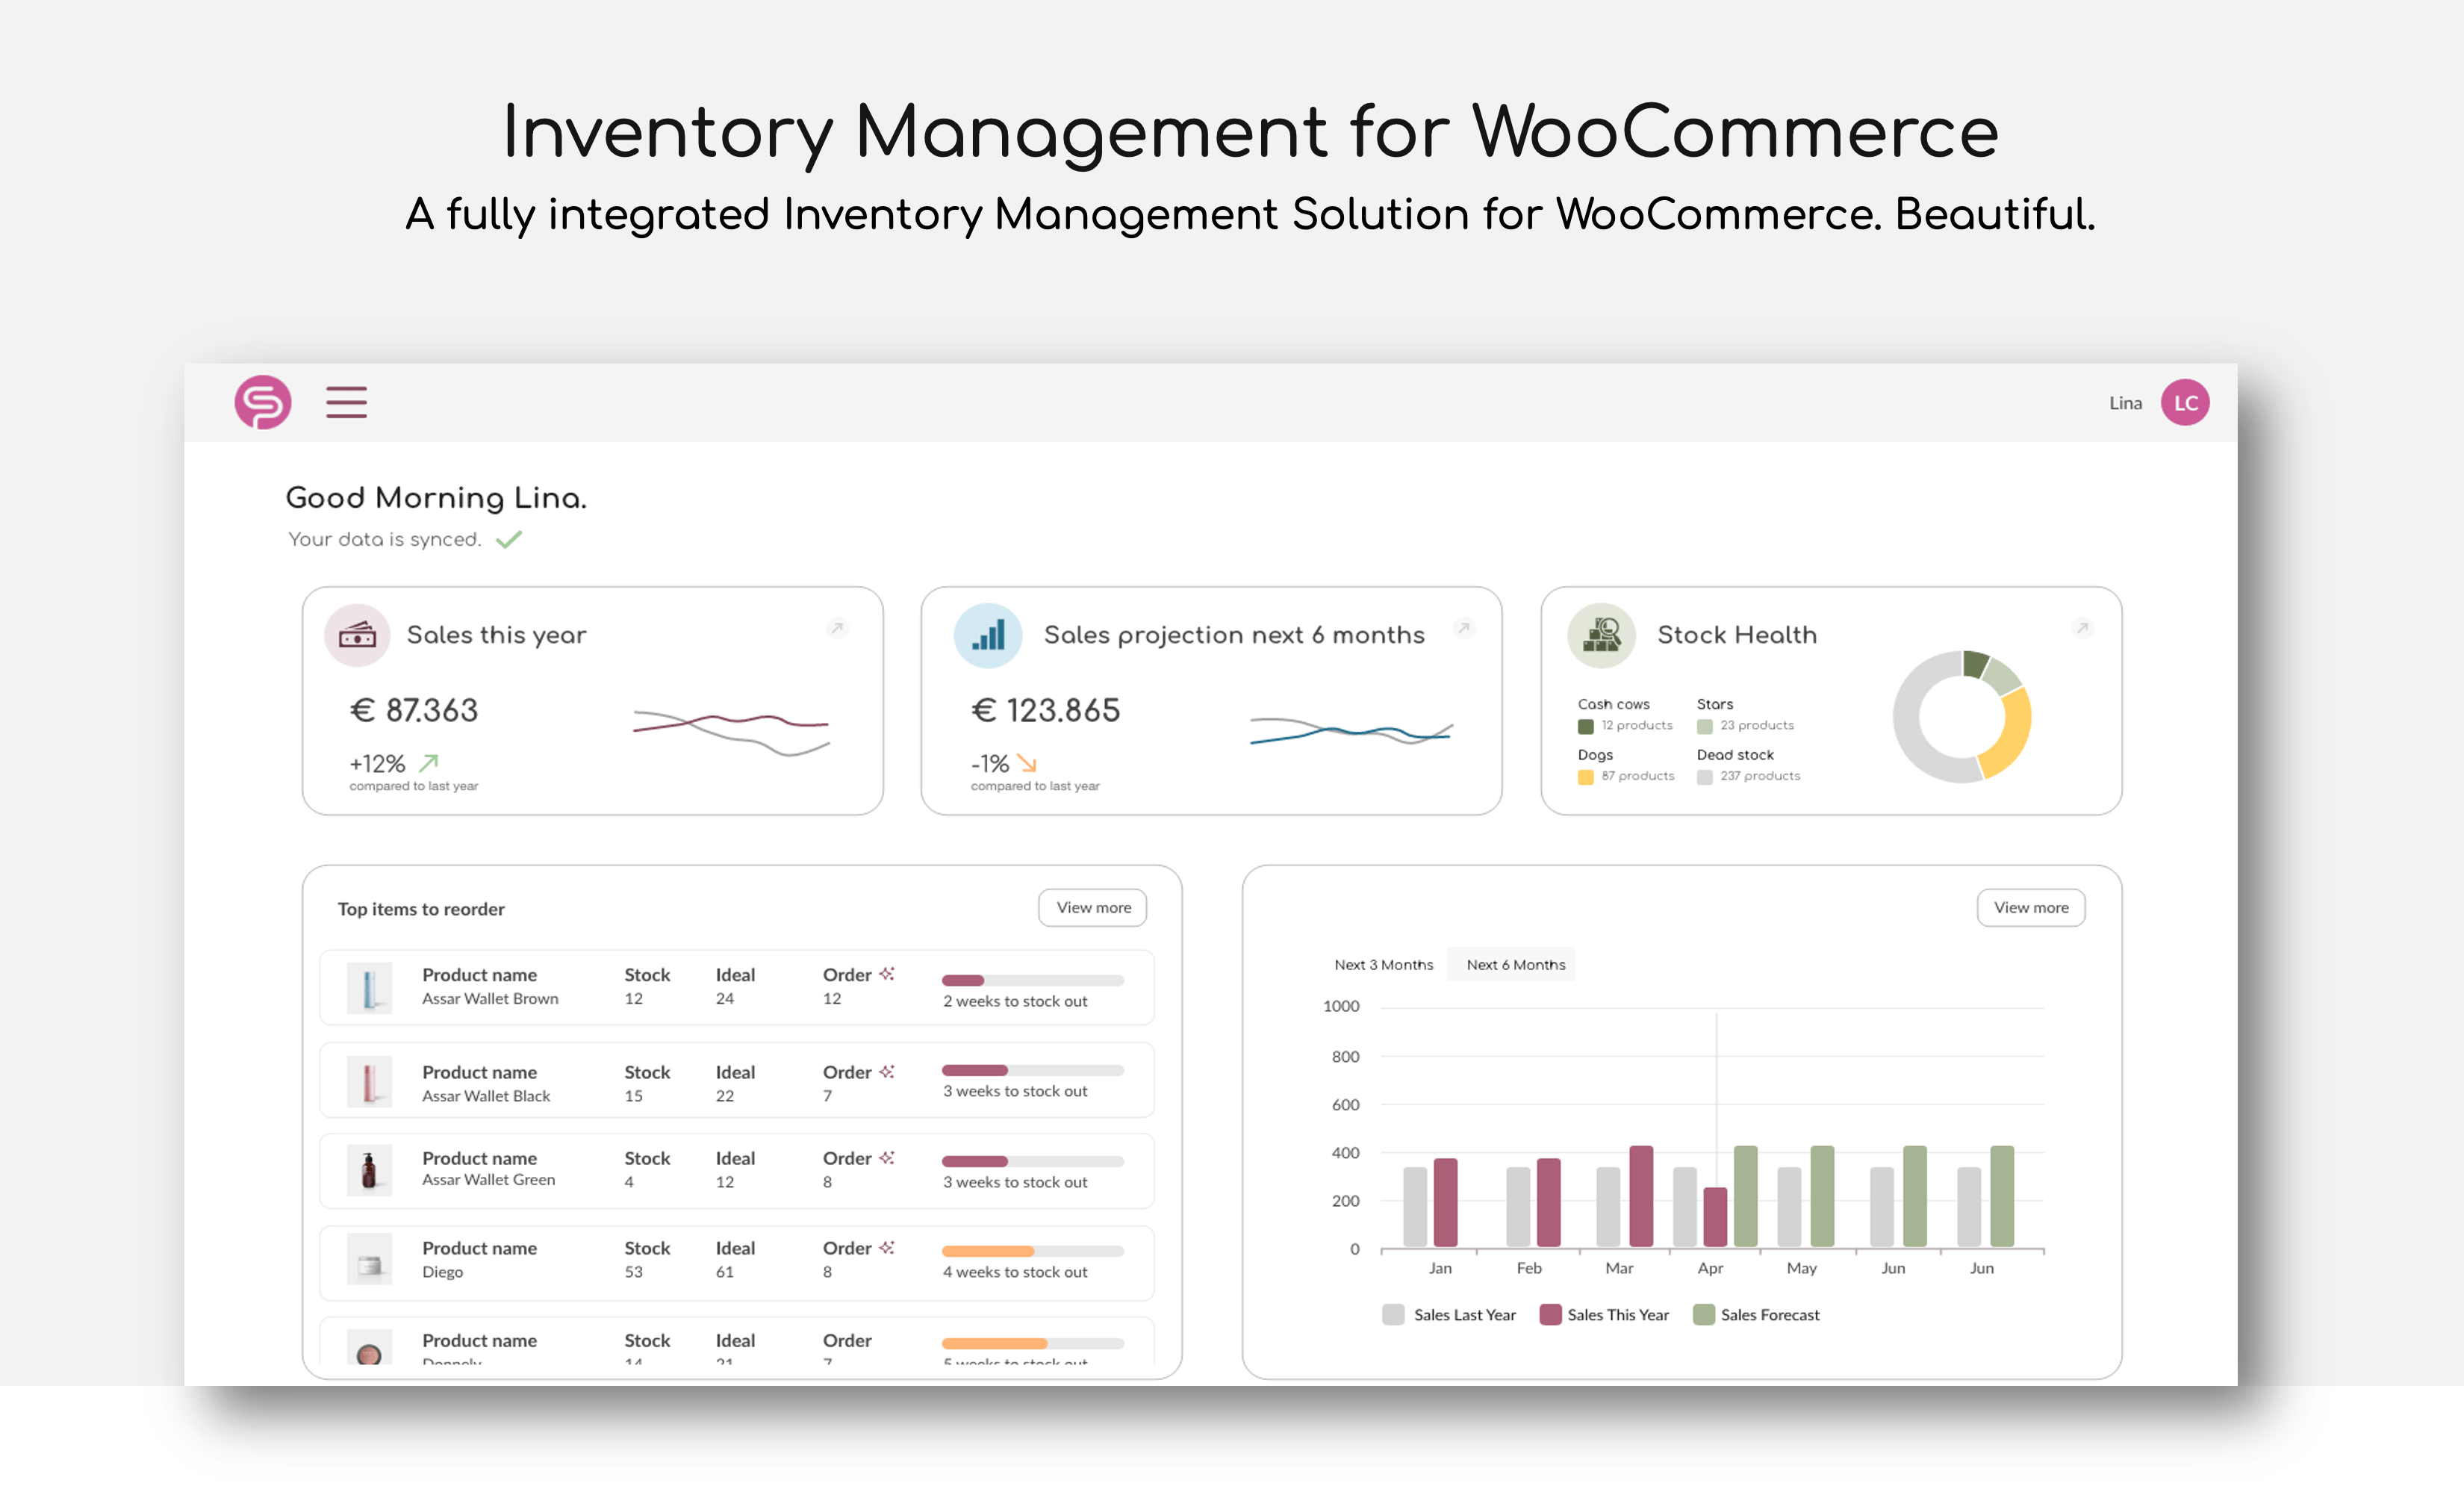Click View more on the sales chart card
This screenshot has width=2464, height=1492.
point(2031,908)
